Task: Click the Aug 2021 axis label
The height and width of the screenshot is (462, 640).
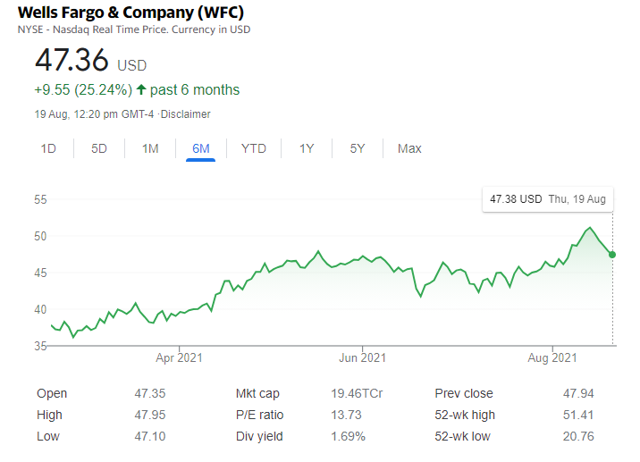Action: [x=552, y=358]
